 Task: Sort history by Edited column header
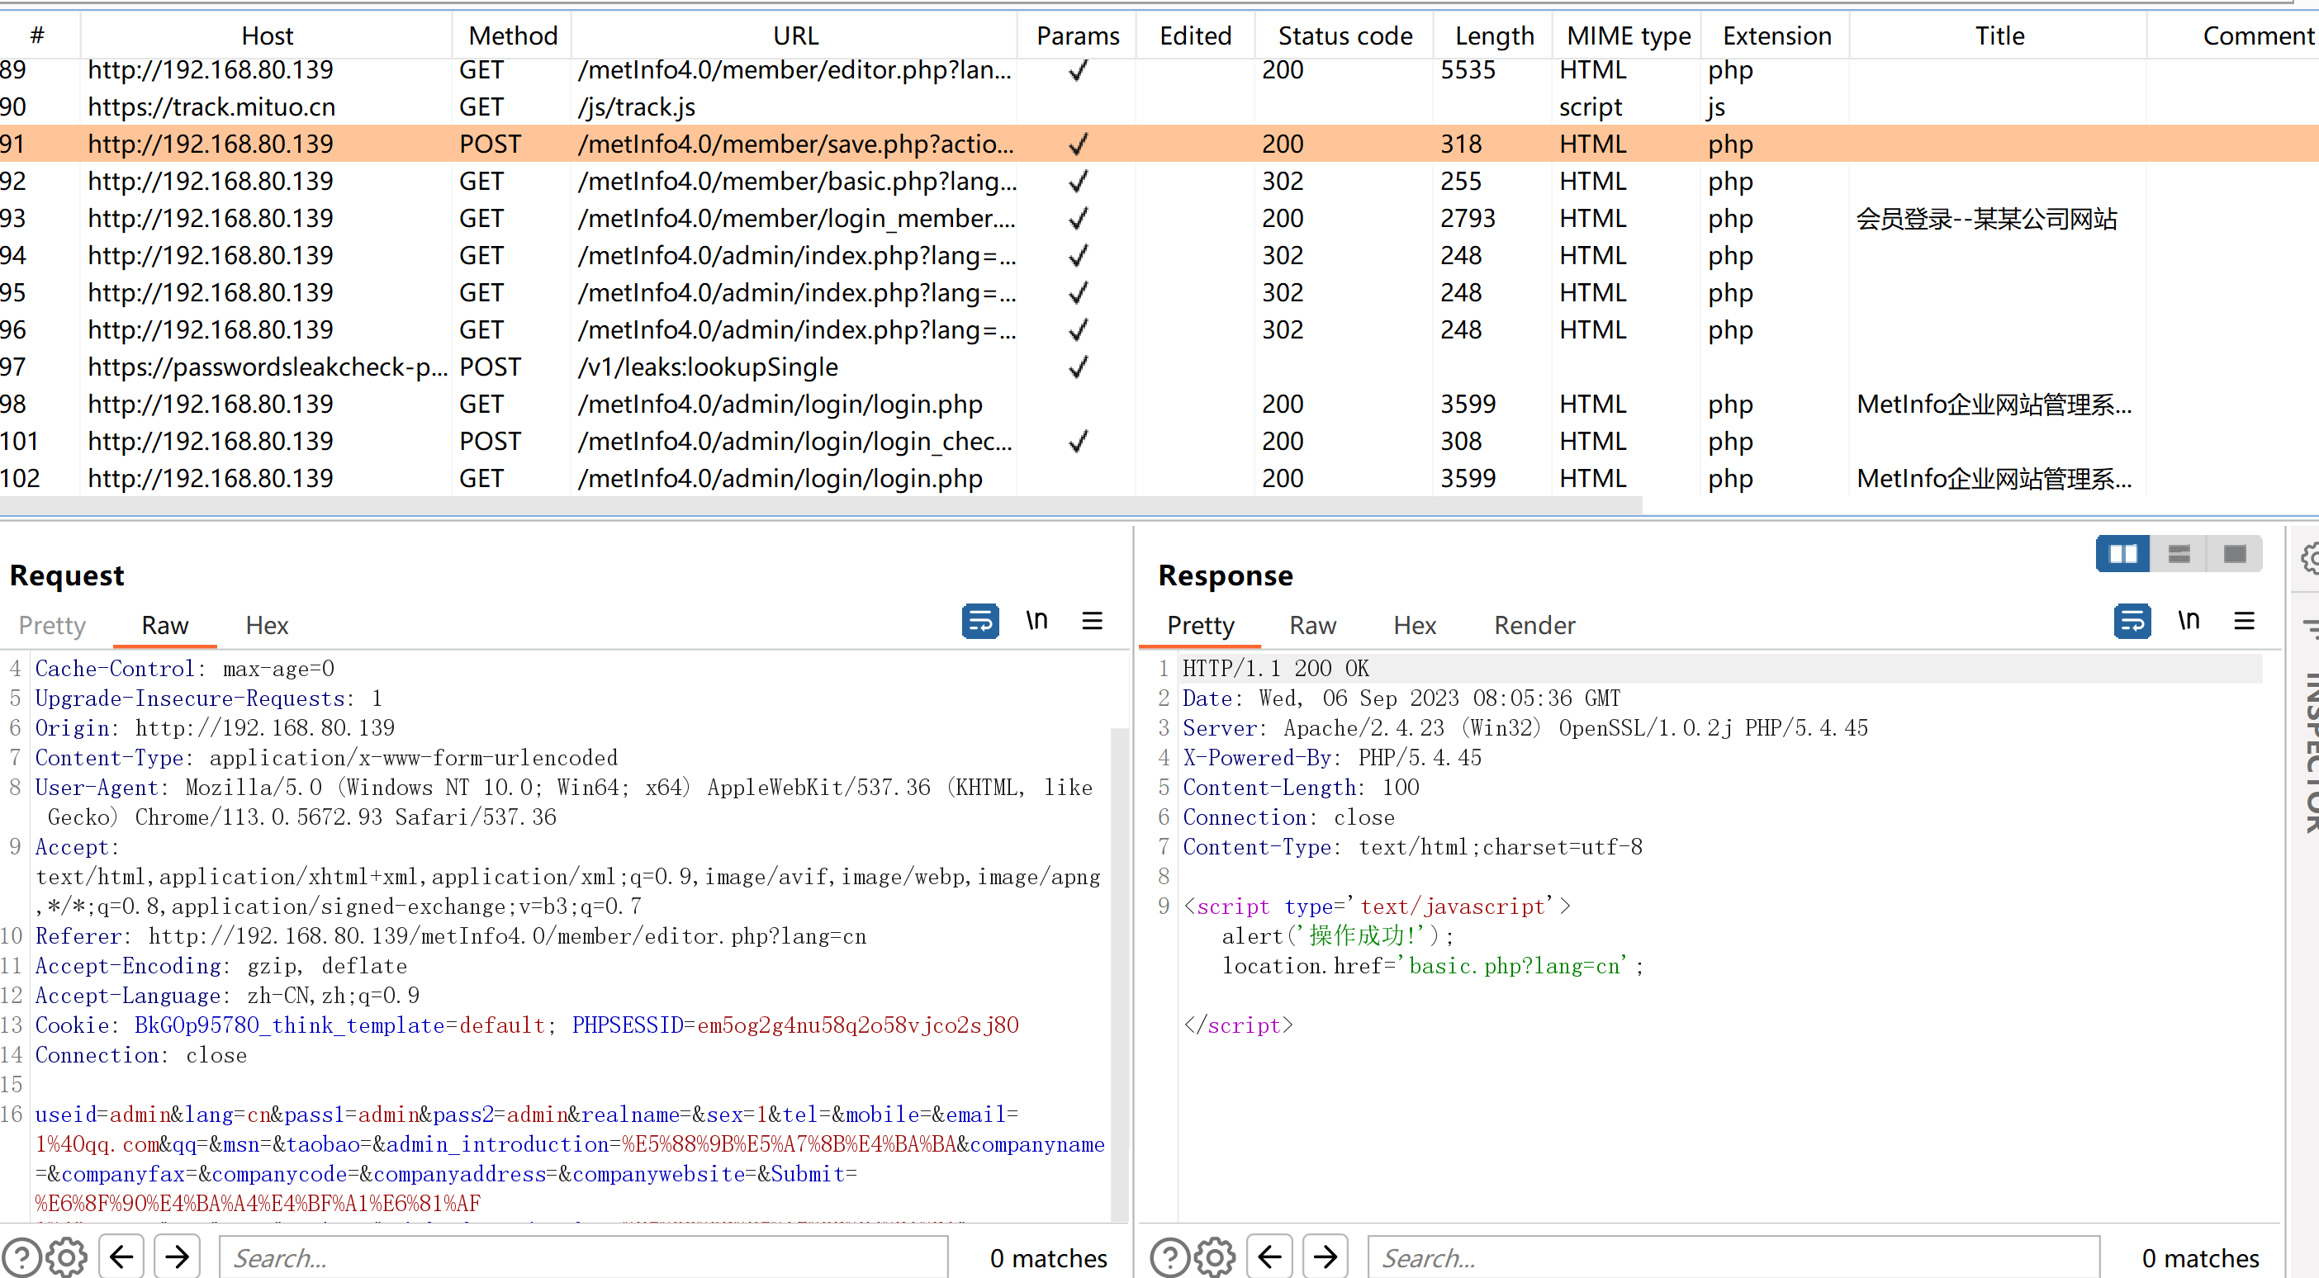[x=1196, y=36]
